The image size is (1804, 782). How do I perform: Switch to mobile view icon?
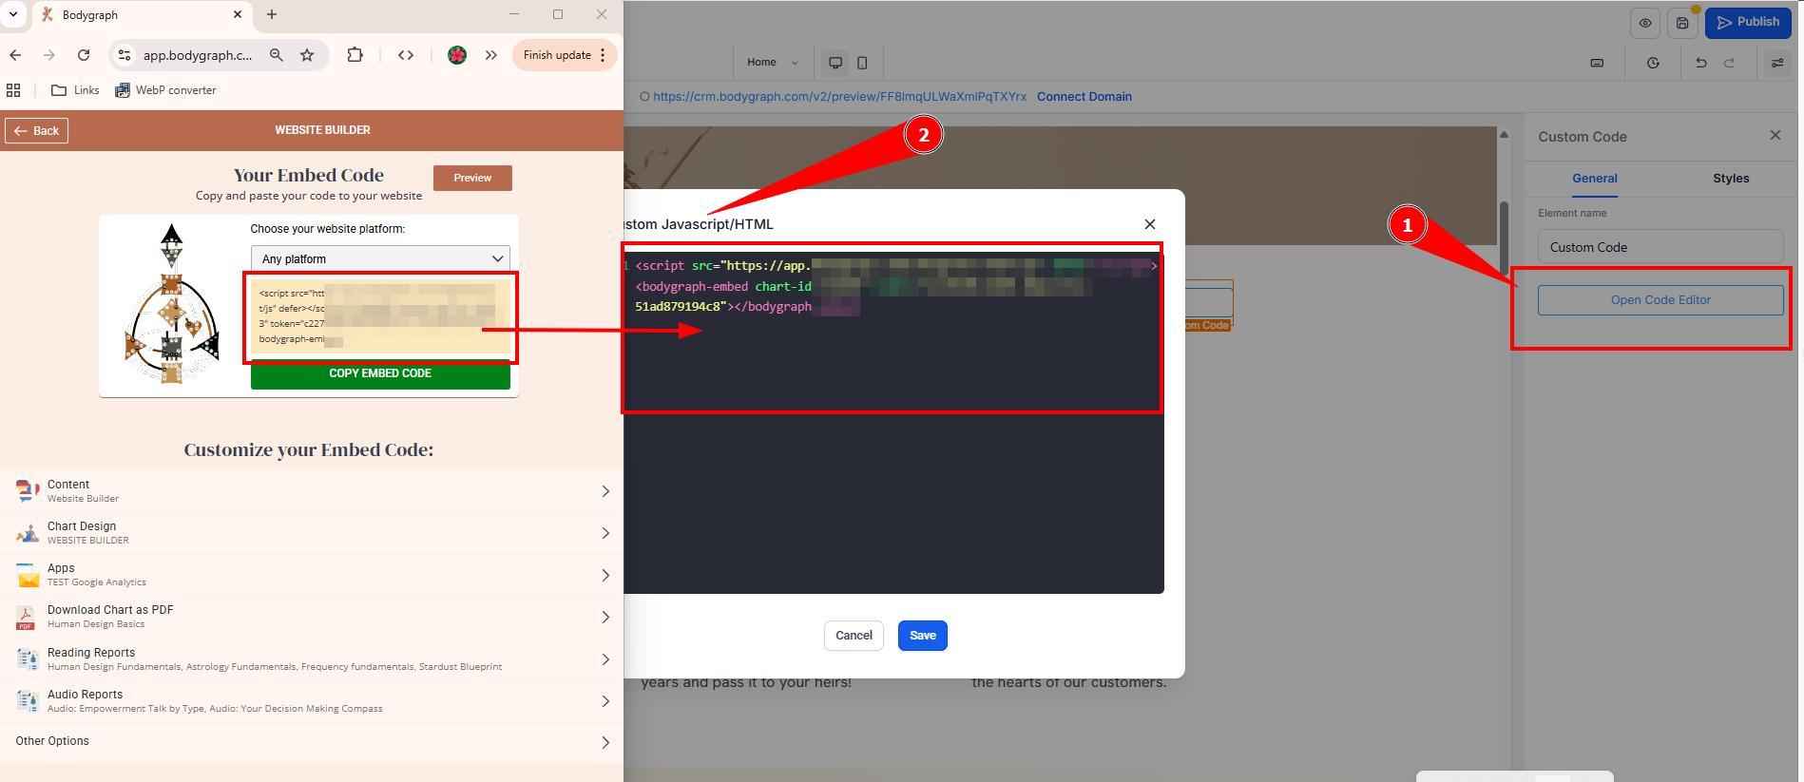(862, 63)
